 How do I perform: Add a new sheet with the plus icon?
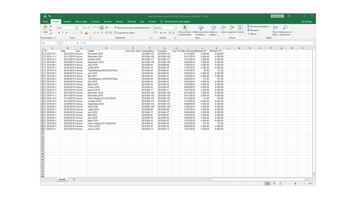point(74,180)
